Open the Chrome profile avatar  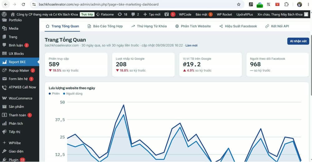coord(300,4)
